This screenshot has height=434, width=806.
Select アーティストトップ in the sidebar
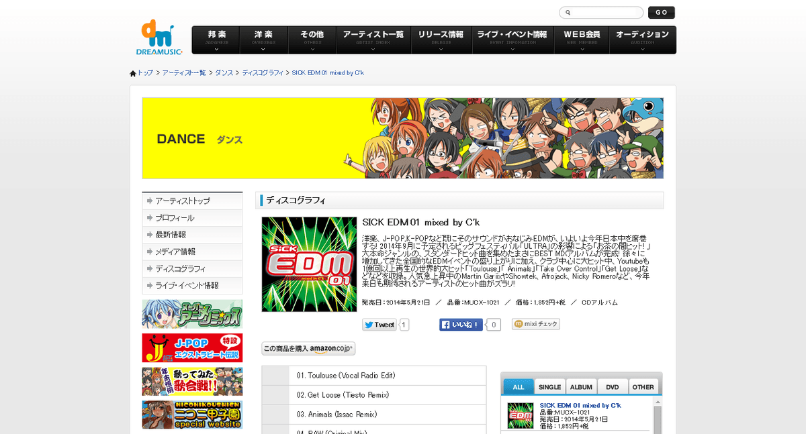192,201
